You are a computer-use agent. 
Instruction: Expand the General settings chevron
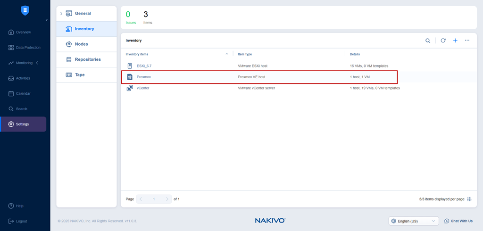(61, 14)
